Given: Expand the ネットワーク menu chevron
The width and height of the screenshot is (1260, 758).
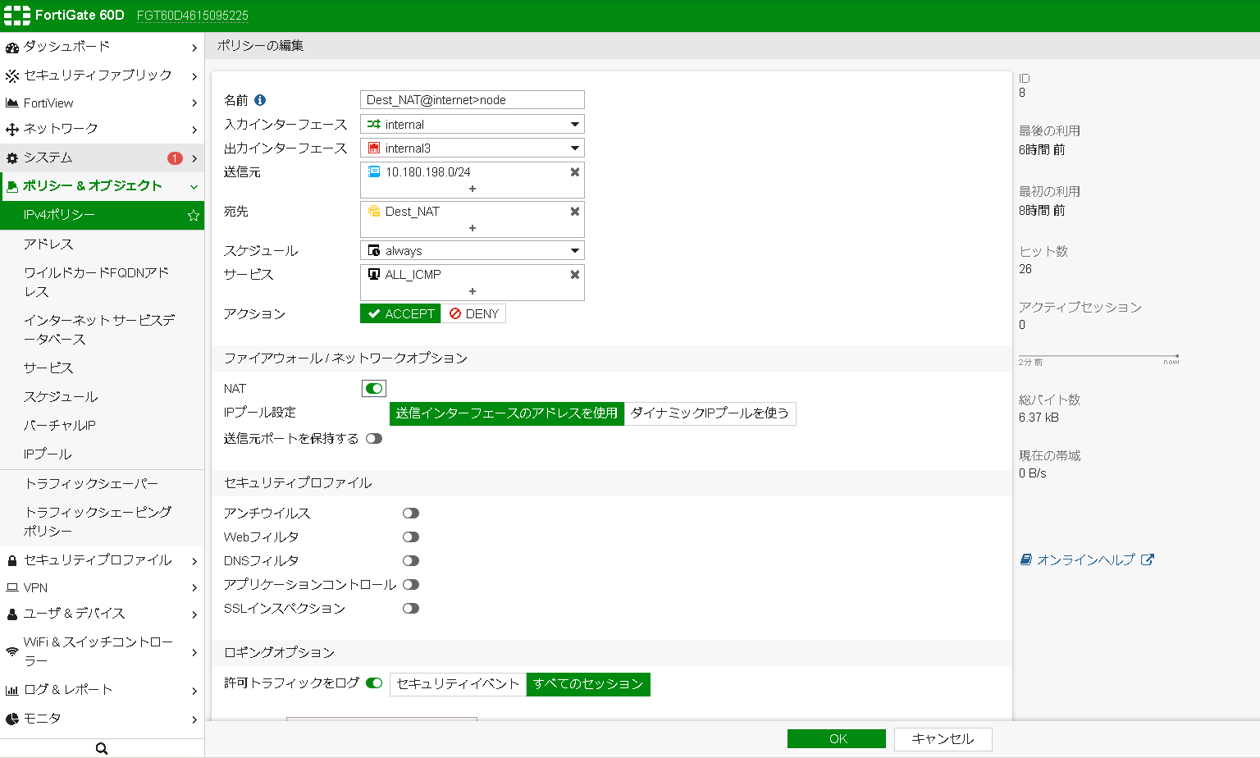Looking at the screenshot, I should pyautogui.click(x=194, y=130).
